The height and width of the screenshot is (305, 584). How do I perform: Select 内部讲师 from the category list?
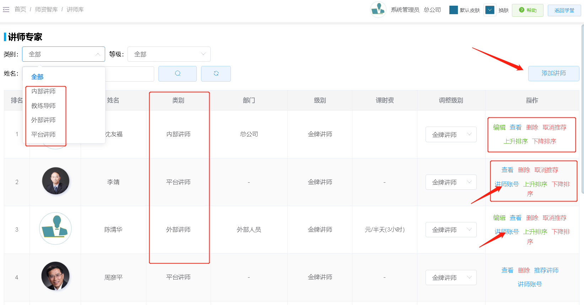[43, 91]
